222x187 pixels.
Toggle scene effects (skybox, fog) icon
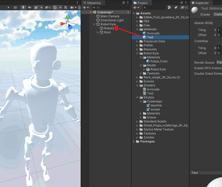(36, 8)
